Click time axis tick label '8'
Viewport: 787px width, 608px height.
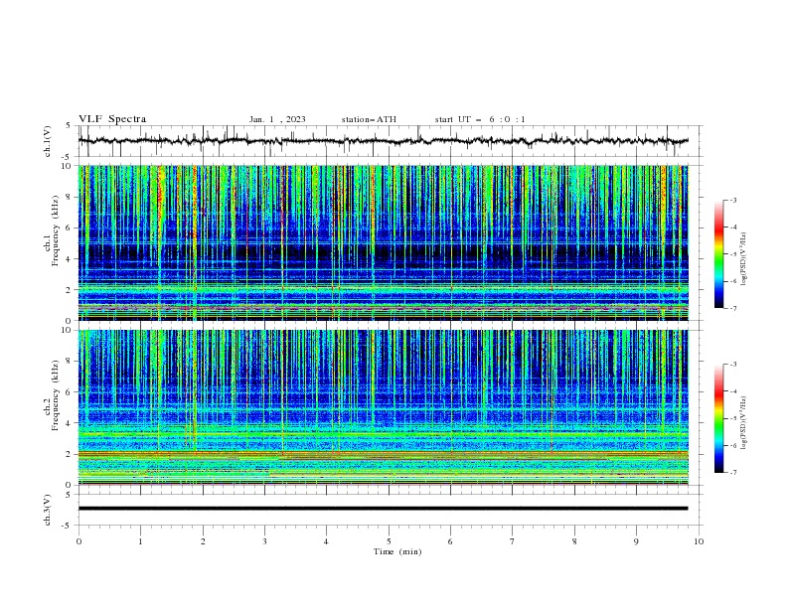click(574, 541)
